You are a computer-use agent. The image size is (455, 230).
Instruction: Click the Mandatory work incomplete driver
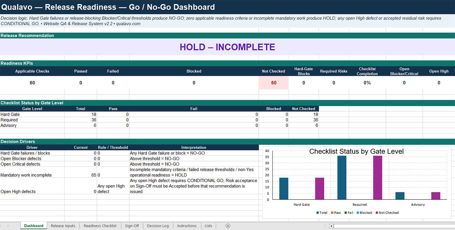[32, 172]
